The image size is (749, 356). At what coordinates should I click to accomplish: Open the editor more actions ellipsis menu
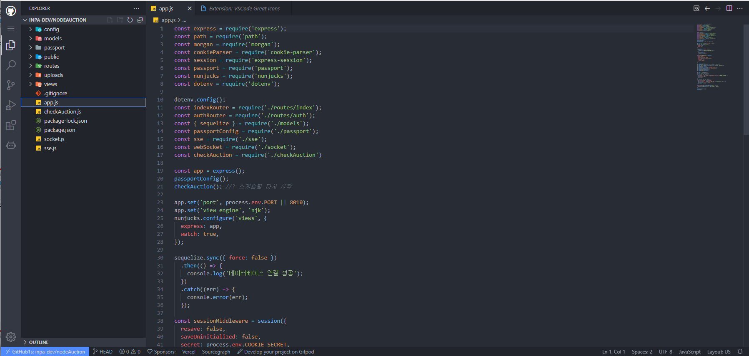[740, 8]
